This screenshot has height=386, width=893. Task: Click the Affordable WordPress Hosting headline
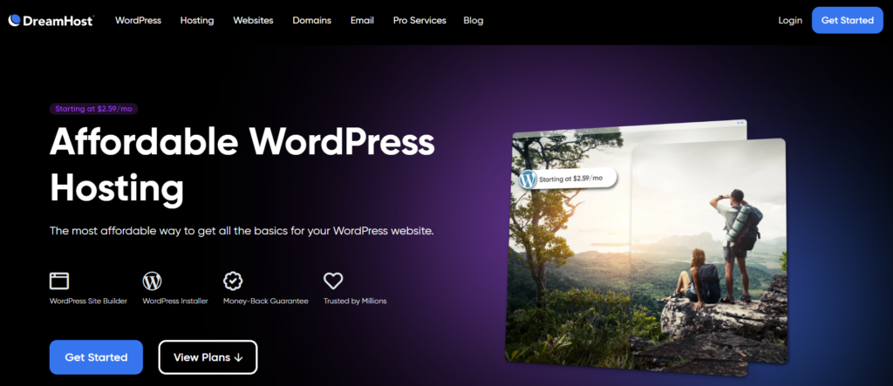pyautogui.click(x=242, y=165)
